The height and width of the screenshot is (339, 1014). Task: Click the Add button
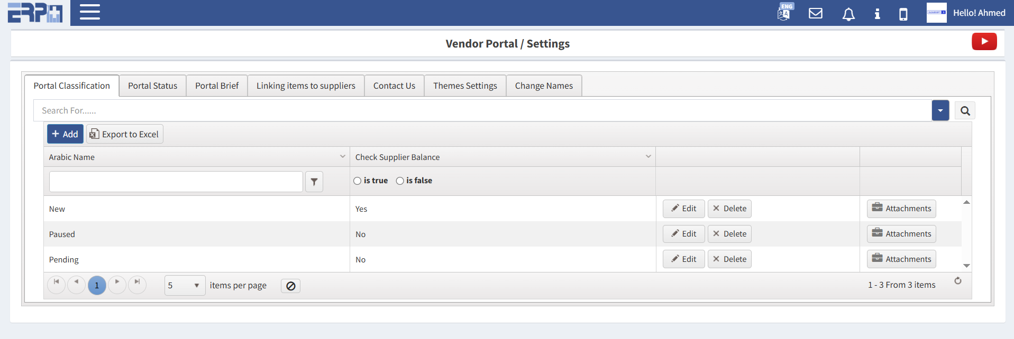65,134
